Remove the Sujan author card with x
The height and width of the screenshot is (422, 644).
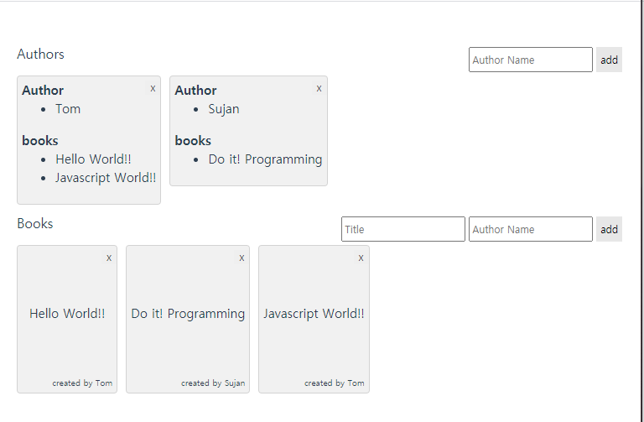(x=319, y=88)
